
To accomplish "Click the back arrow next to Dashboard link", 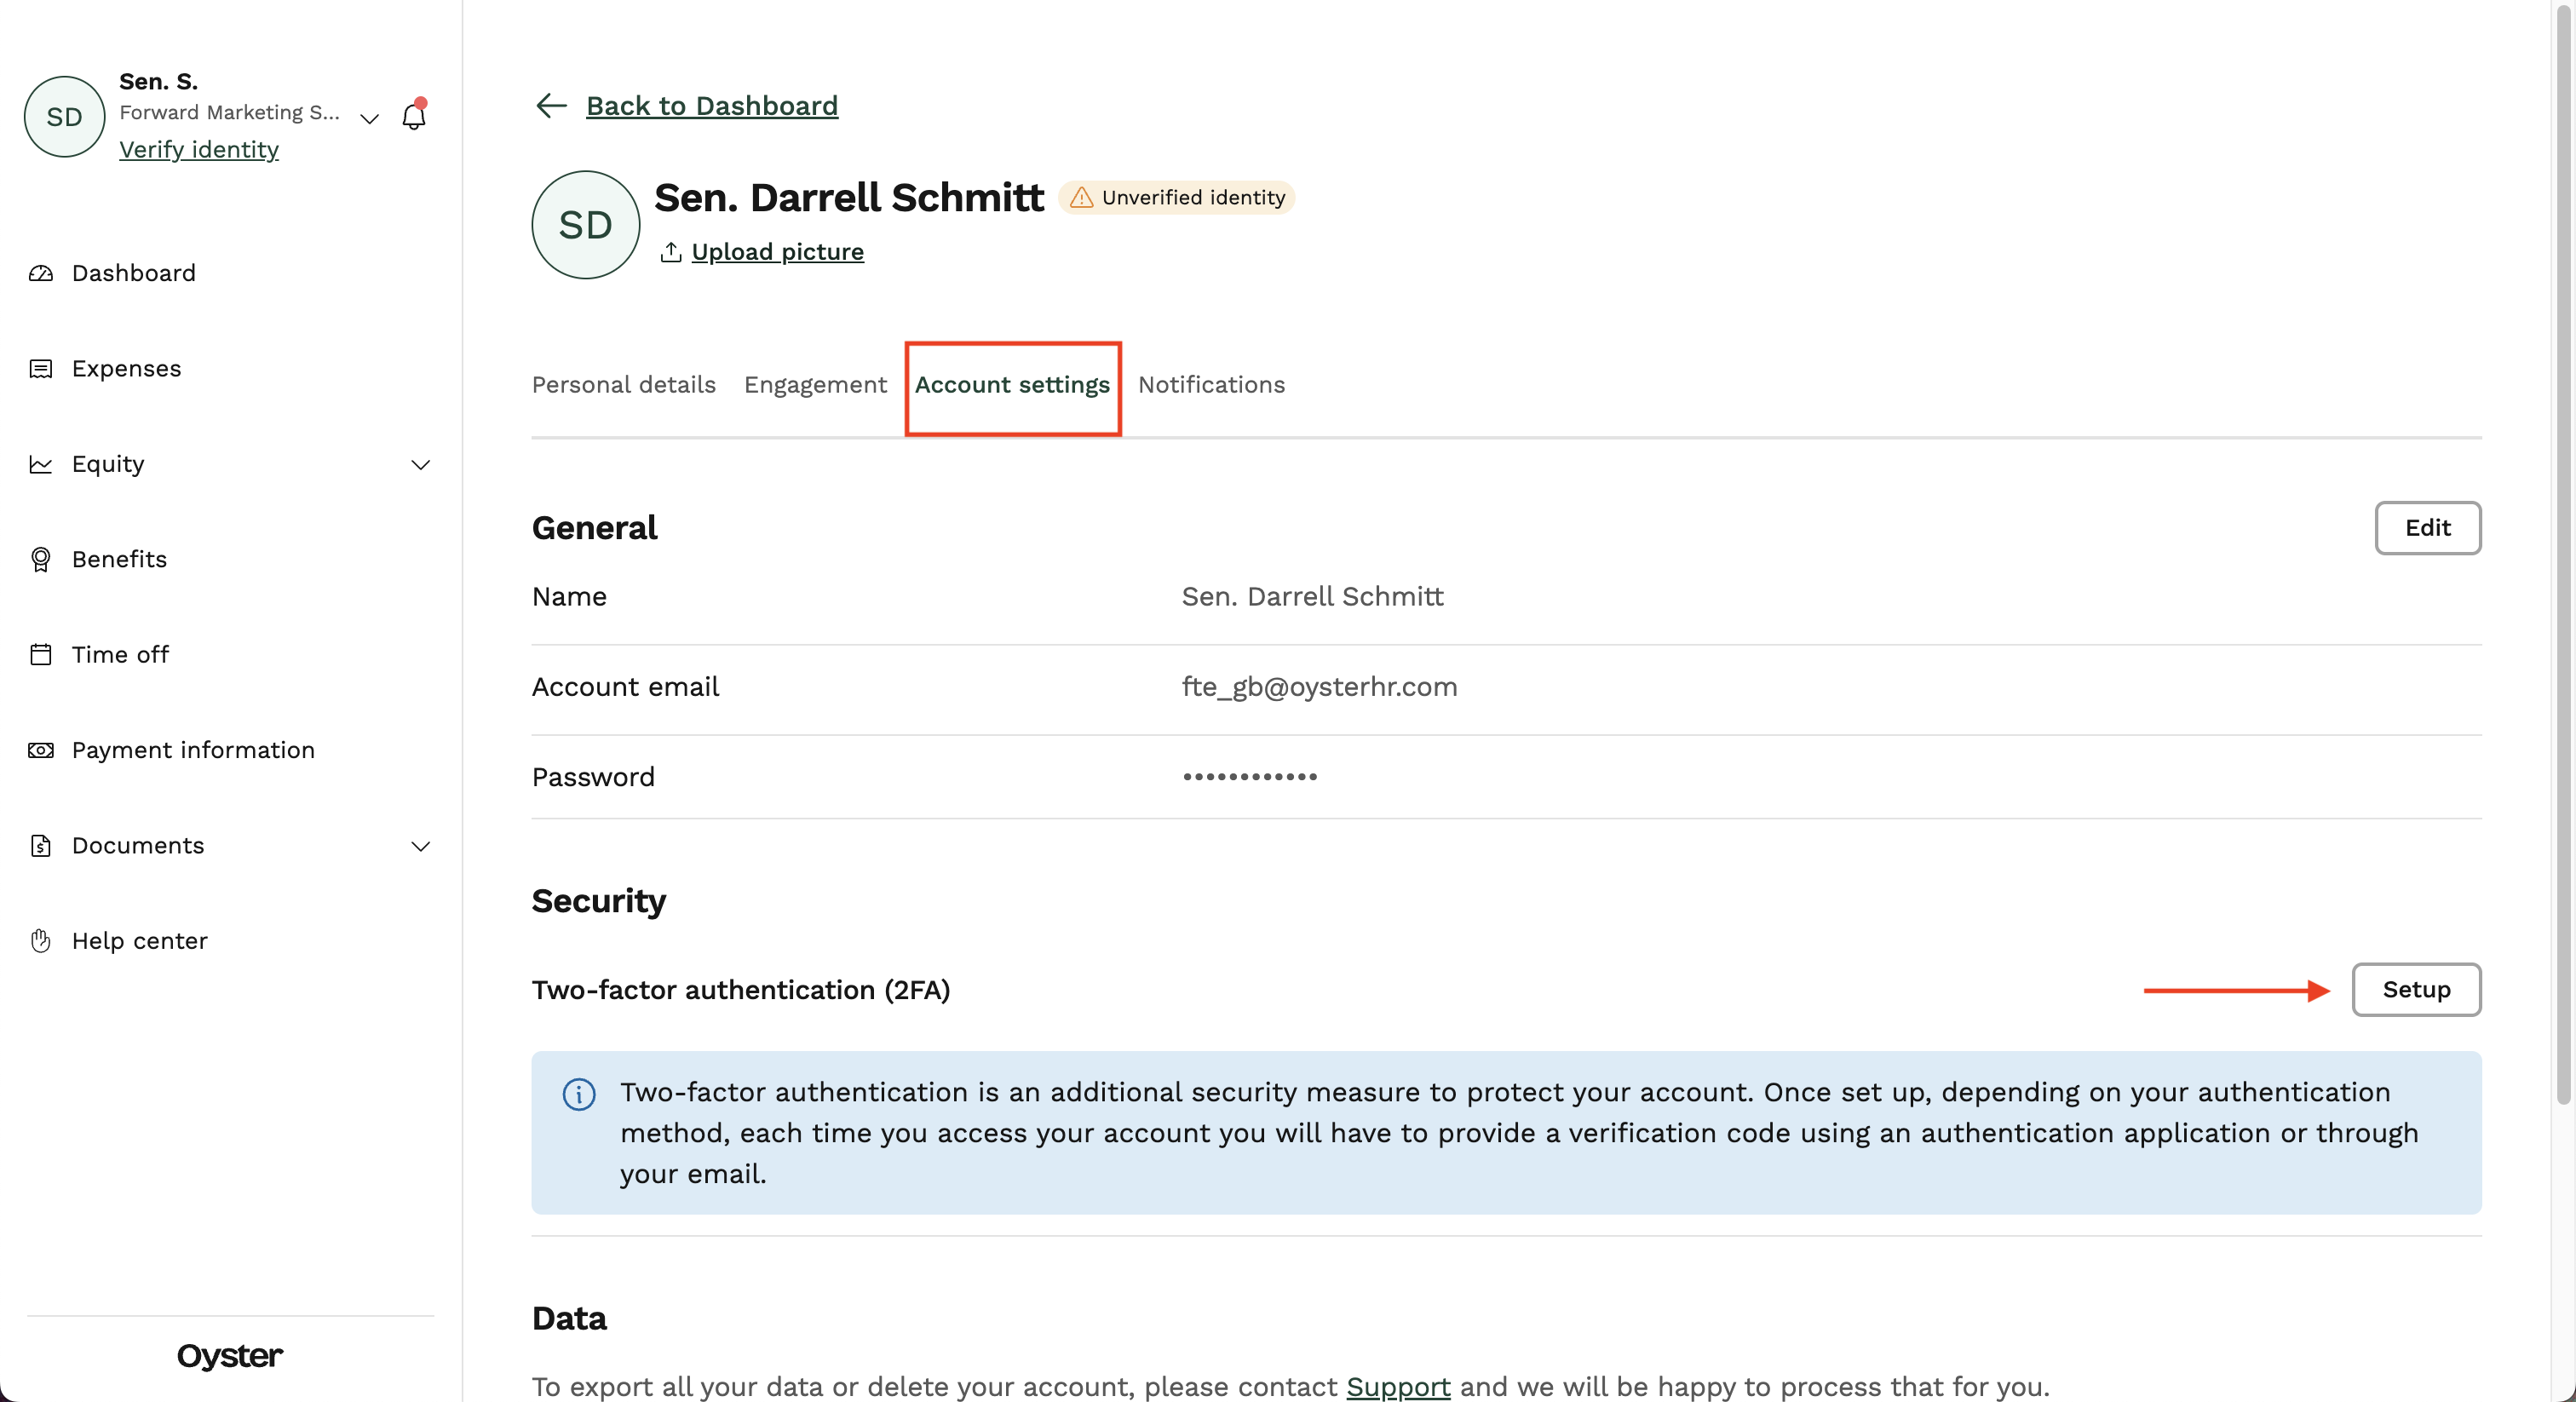I will [x=551, y=106].
